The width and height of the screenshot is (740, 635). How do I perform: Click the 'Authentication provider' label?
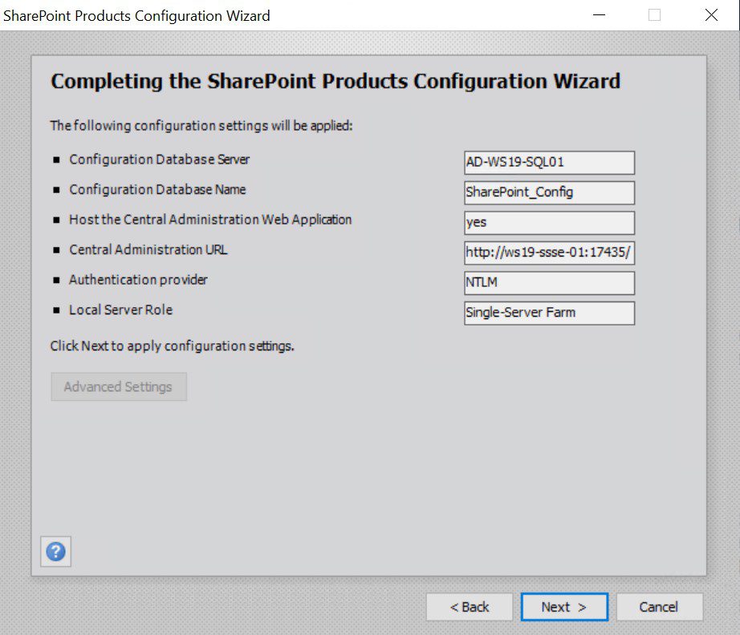[x=138, y=280]
